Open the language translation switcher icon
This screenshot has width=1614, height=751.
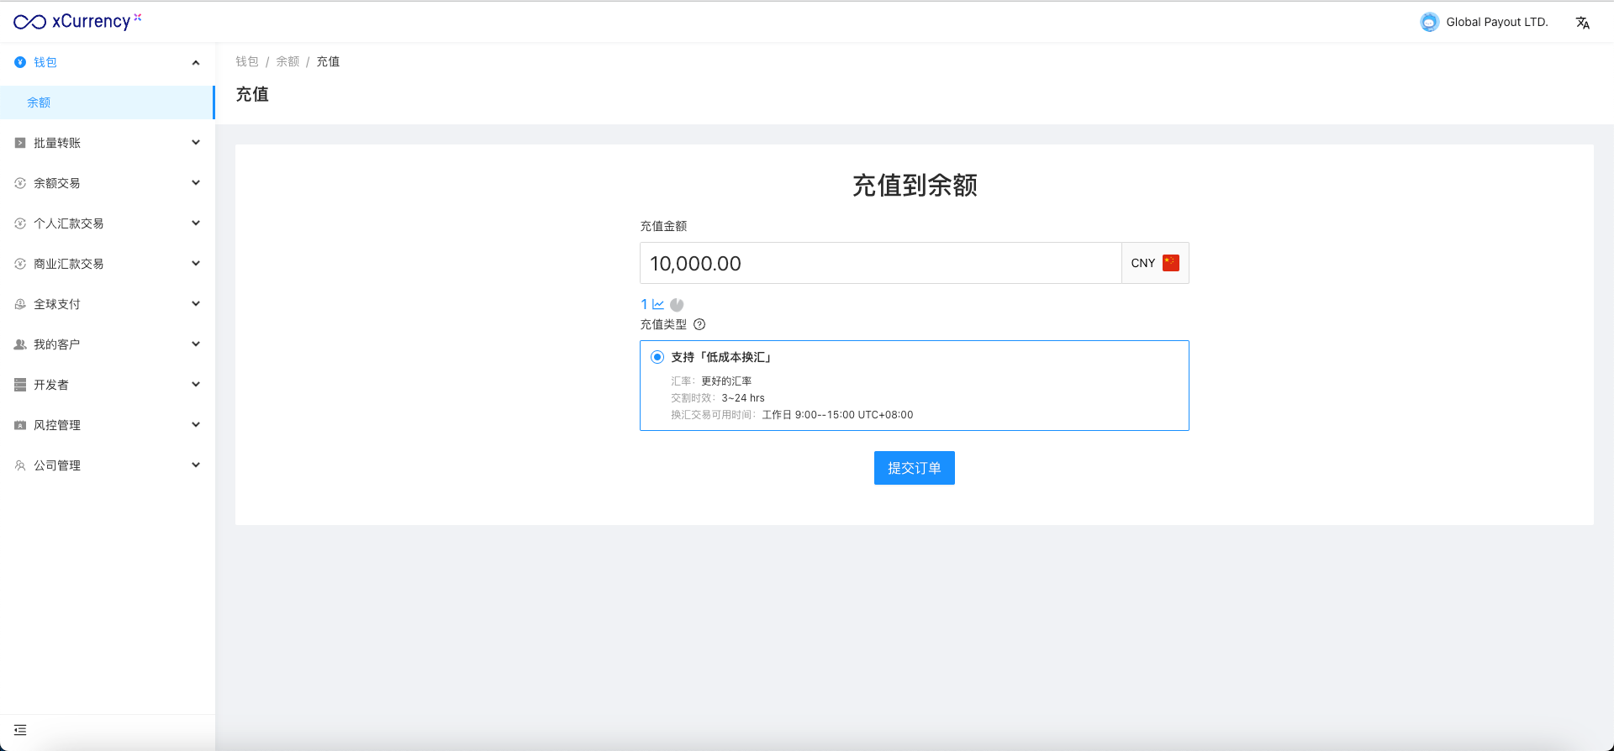pyautogui.click(x=1583, y=23)
